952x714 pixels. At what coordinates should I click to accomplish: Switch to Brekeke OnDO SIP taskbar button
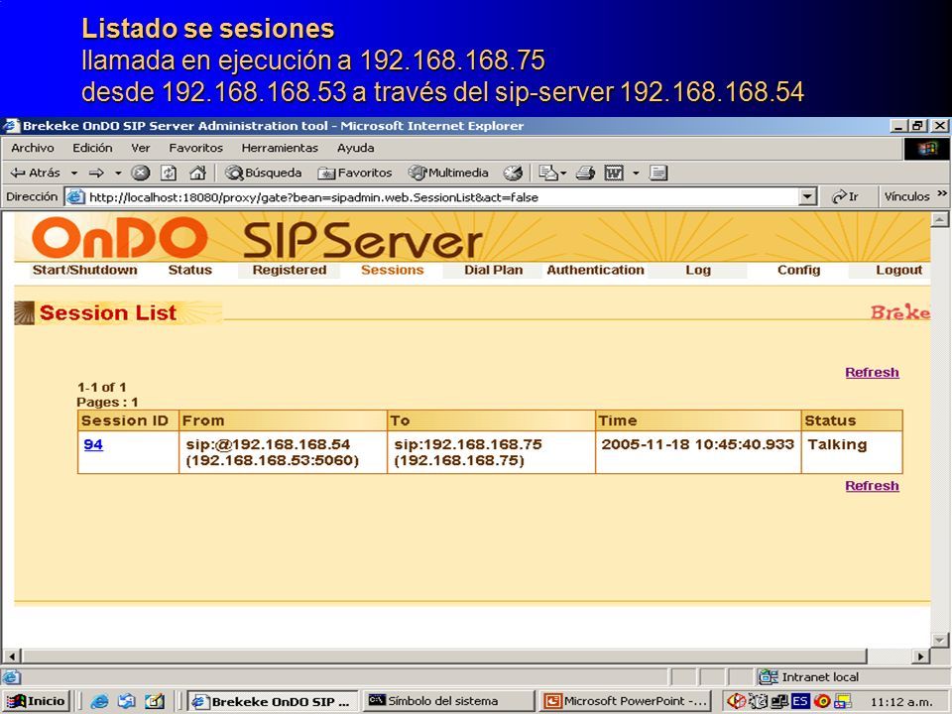tap(272, 701)
